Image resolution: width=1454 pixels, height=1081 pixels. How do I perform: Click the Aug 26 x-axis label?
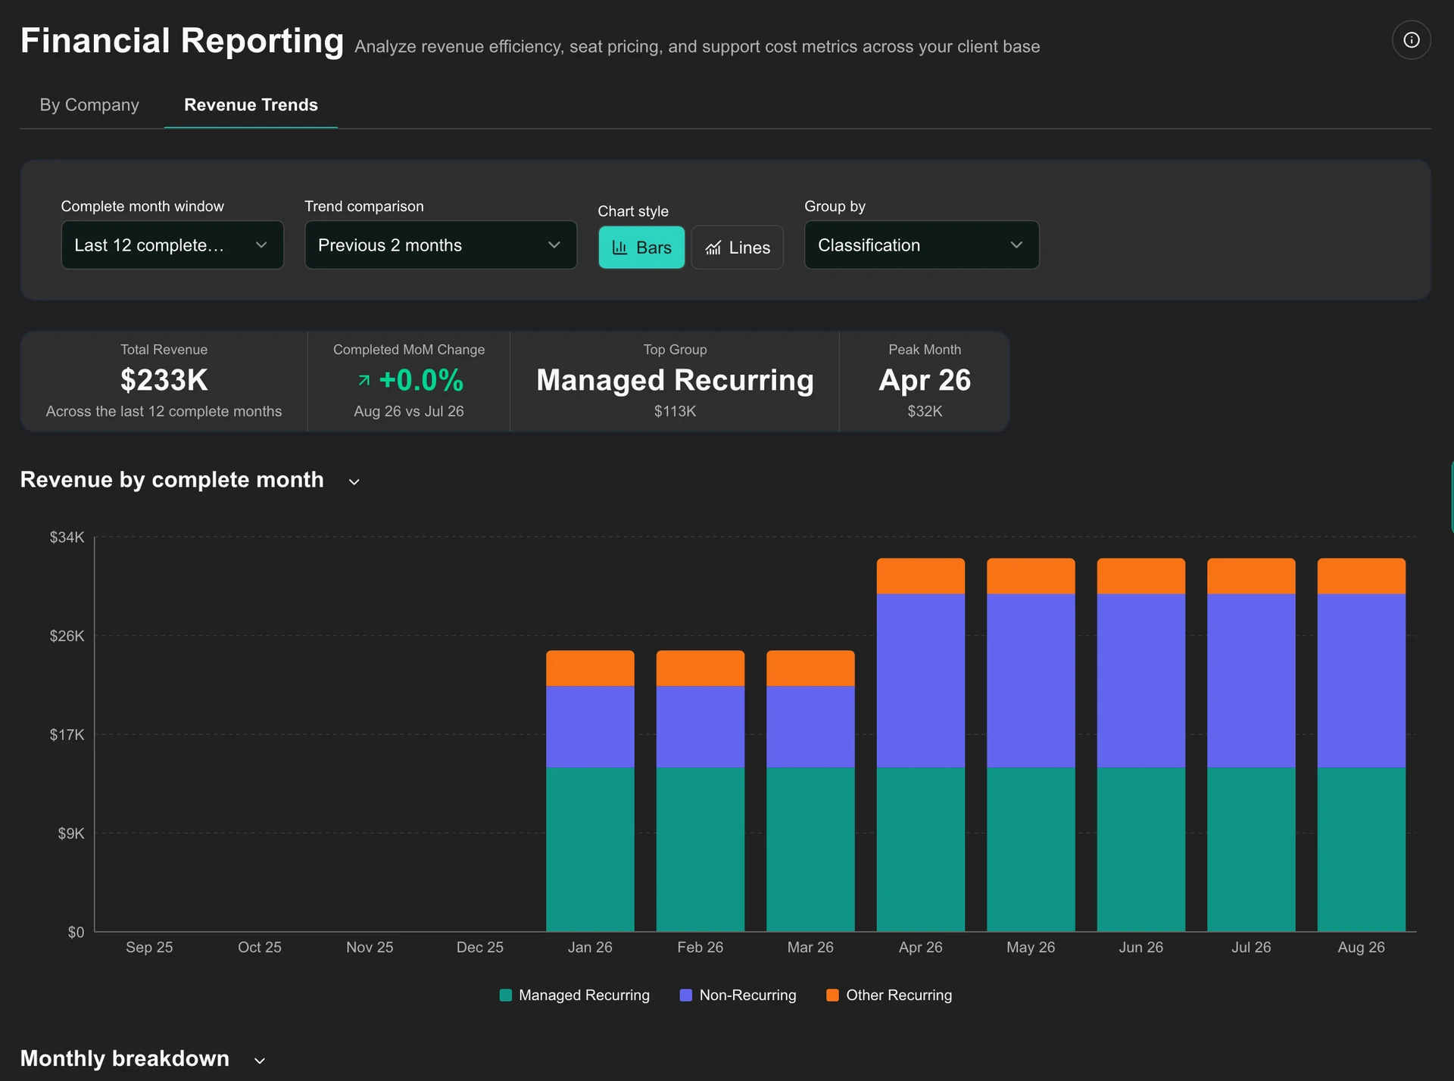pos(1362,947)
